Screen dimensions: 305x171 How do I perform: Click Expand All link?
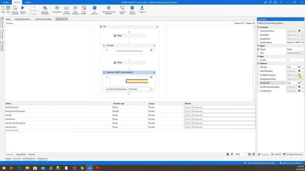(239, 23)
